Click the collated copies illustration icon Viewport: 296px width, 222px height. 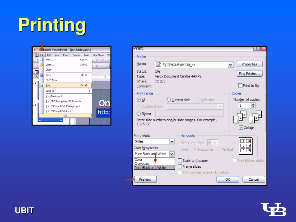click(247, 117)
